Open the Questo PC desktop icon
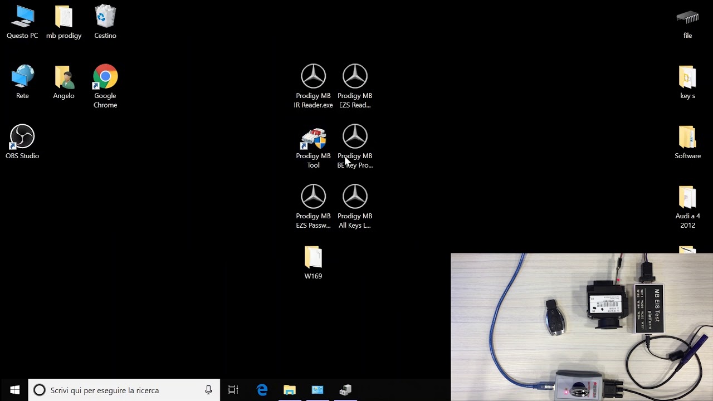 click(x=22, y=22)
